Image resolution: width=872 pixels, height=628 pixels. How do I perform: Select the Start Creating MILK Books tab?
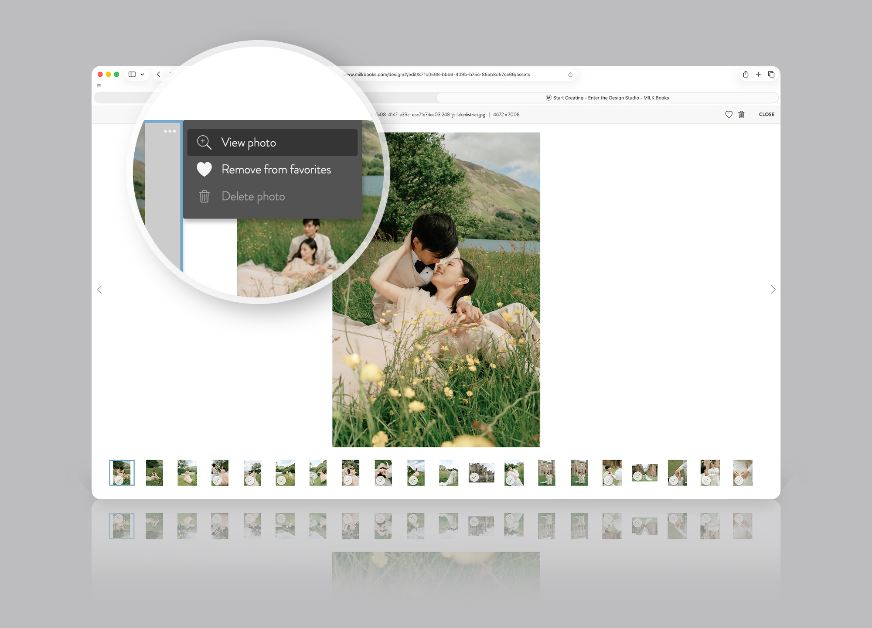(x=607, y=98)
